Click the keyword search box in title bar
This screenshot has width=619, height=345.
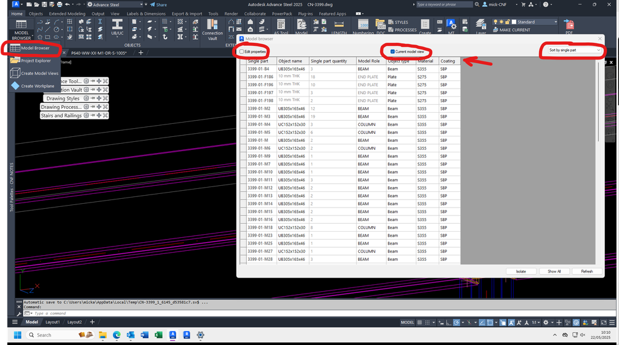click(444, 4)
